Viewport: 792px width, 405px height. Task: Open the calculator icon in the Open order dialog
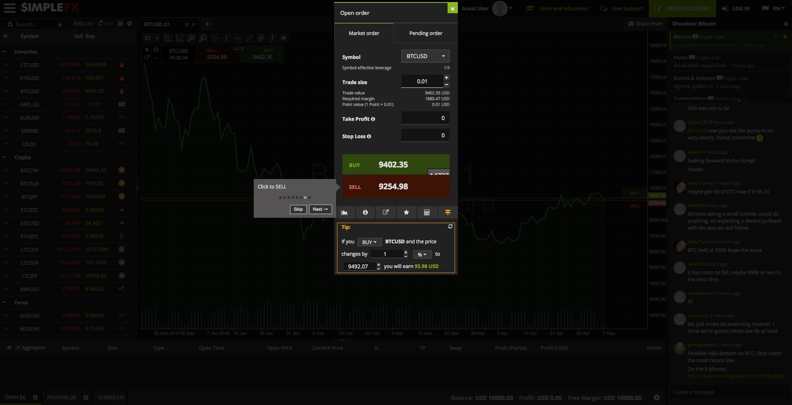pyautogui.click(x=427, y=212)
